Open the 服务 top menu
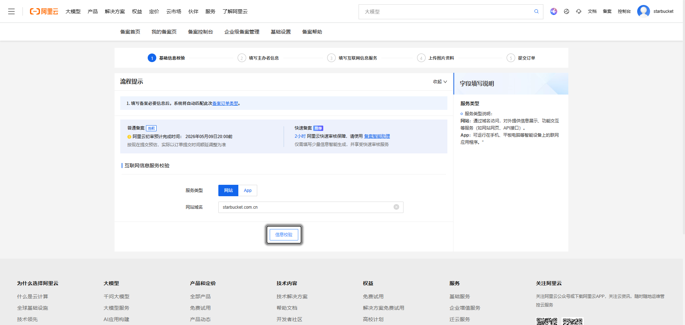 210,11
